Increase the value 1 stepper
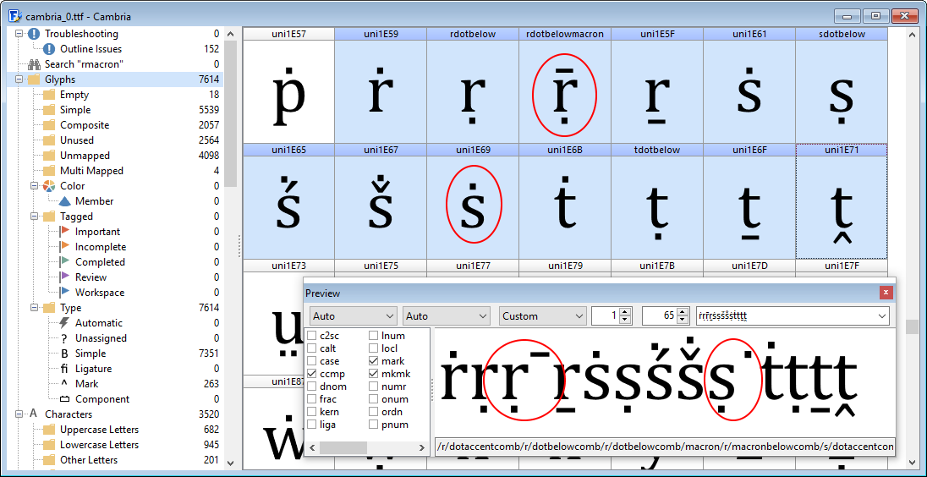 tap(627, 312)
